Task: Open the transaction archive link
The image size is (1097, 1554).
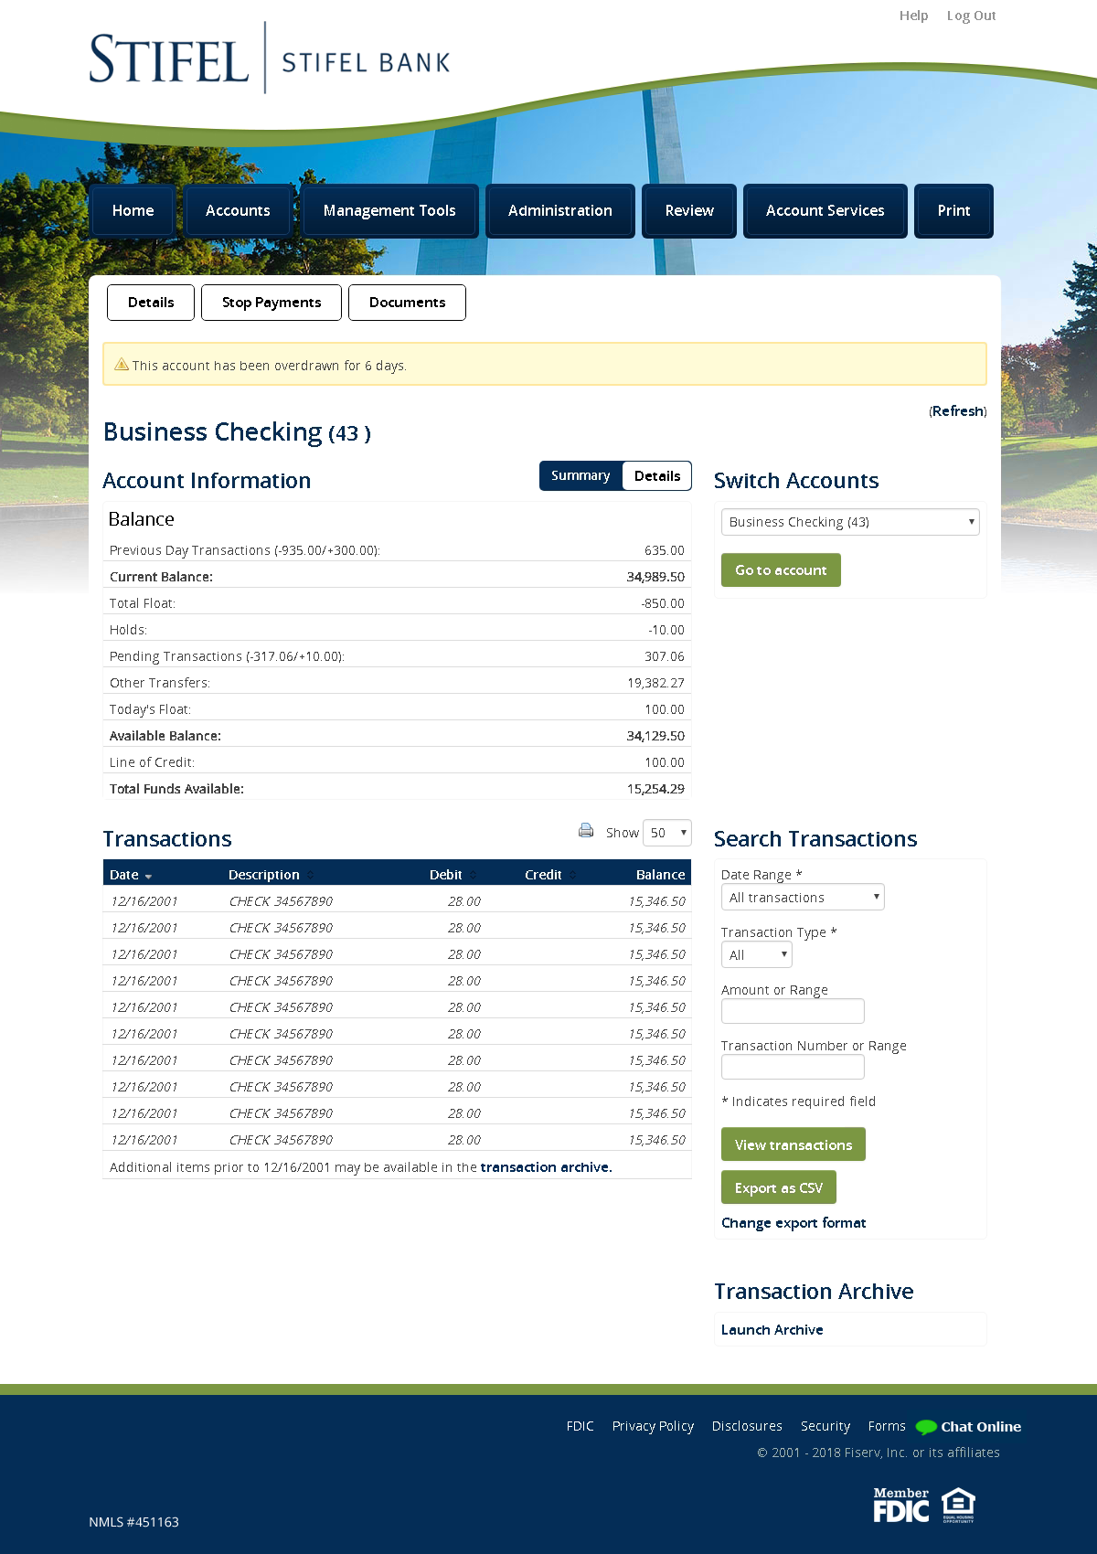Action: [546, 1167]
